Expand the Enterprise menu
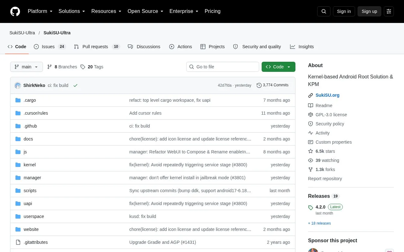Image resolution: width=404 pixels, height=252 pixels. click(x=184, y=11)
